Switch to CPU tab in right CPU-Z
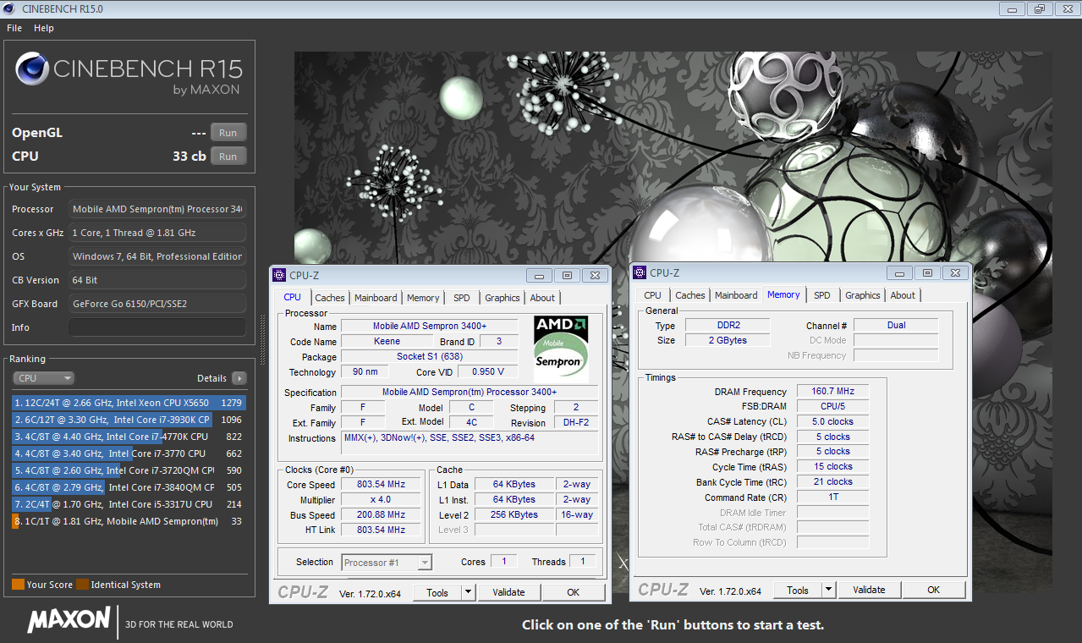 (x=652, y=295)
